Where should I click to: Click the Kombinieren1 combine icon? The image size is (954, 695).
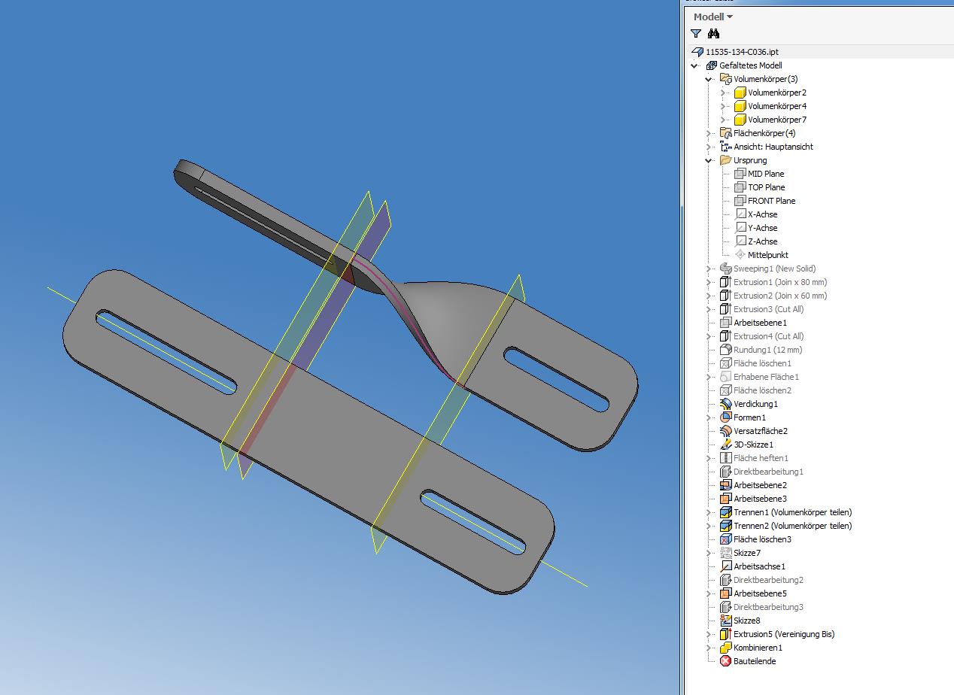coord(725,648)
